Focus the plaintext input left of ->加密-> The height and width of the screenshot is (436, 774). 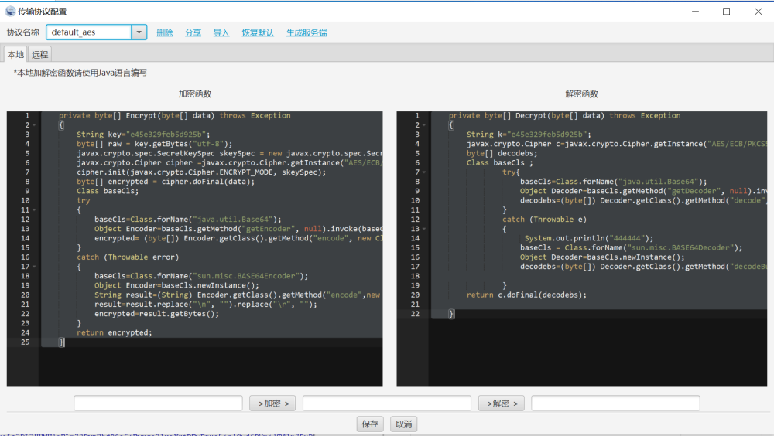coord(158,404)
